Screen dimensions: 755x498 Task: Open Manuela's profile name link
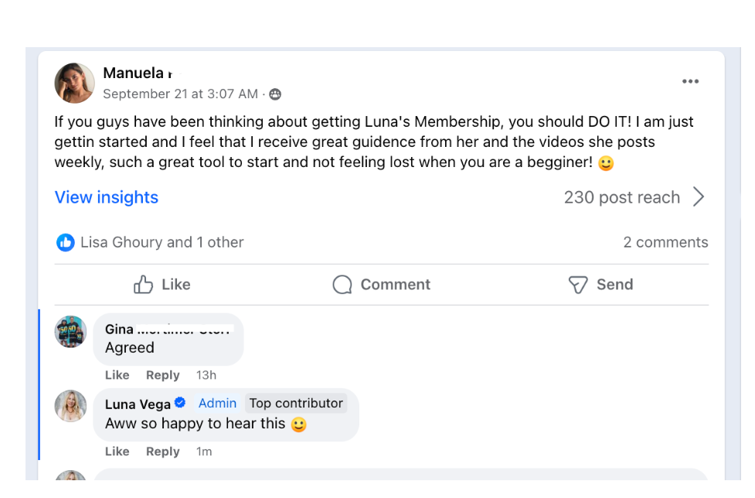(134, 73)
